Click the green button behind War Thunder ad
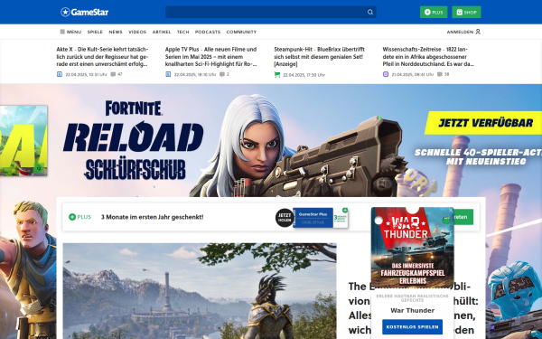 coord(464,217)
